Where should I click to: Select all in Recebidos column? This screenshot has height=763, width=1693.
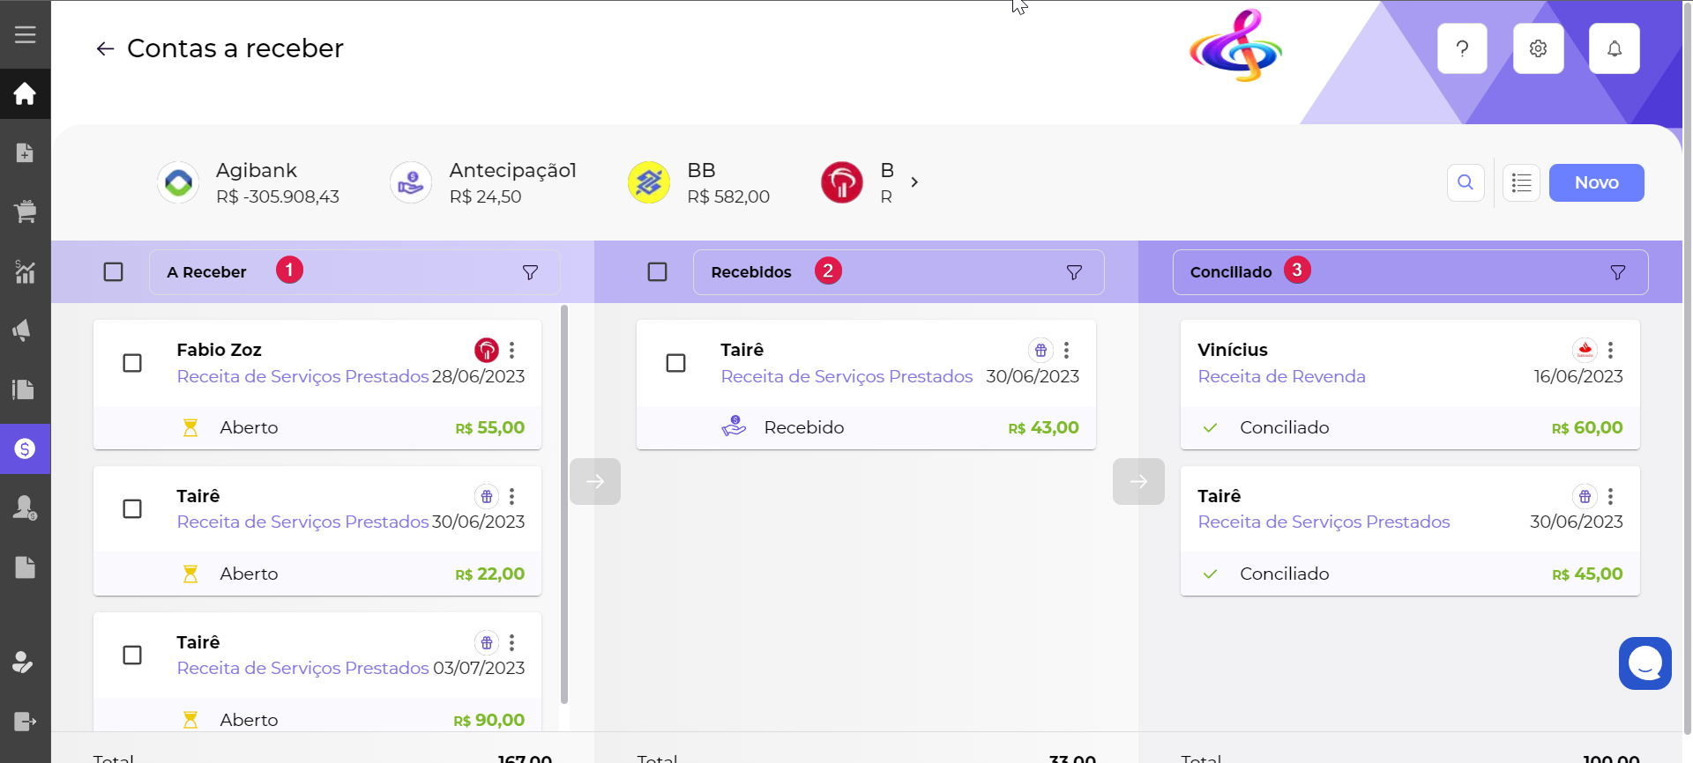(x=658, y=272)
